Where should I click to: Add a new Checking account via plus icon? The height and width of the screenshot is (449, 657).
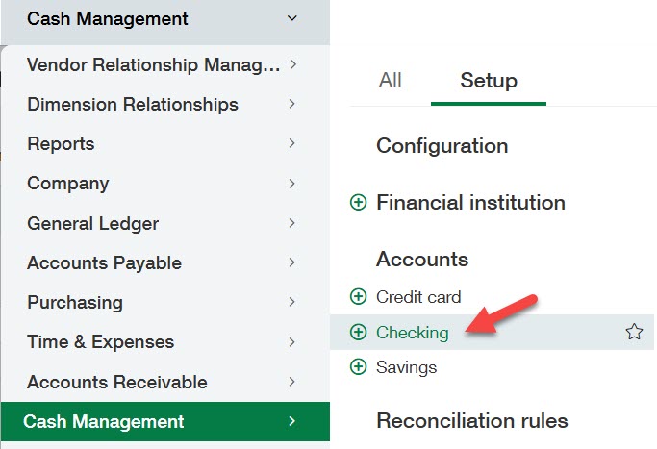[359, 333]
